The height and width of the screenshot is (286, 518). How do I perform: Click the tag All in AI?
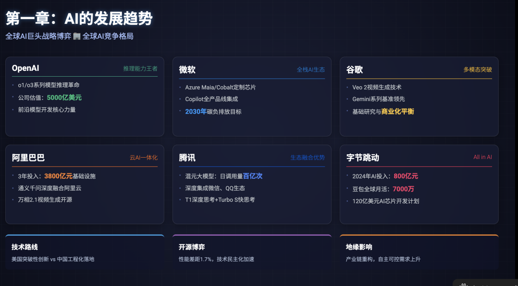[483, 157]
